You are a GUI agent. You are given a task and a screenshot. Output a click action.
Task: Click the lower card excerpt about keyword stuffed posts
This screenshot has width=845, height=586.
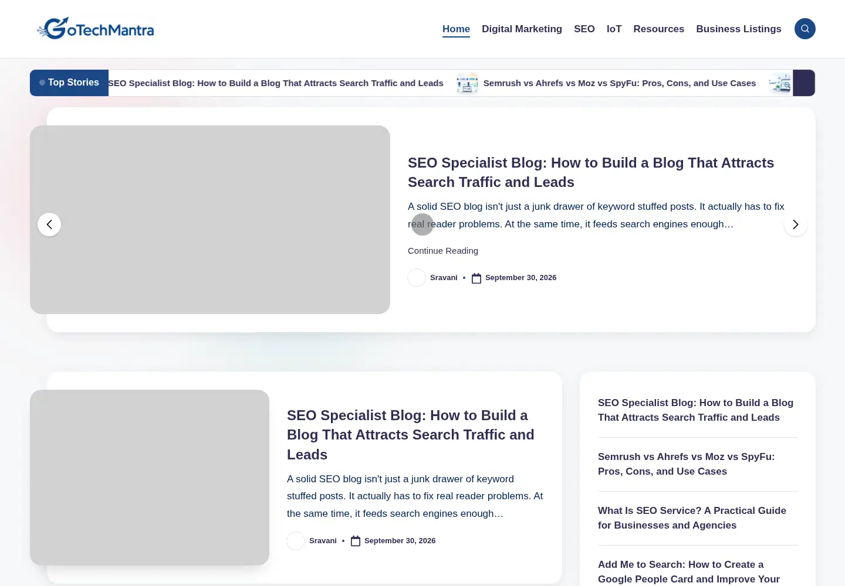(x=415, y=496)
